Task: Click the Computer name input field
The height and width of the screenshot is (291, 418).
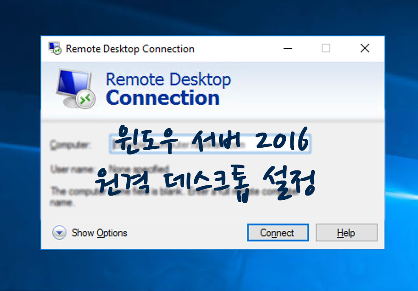Action: point(210,144)
